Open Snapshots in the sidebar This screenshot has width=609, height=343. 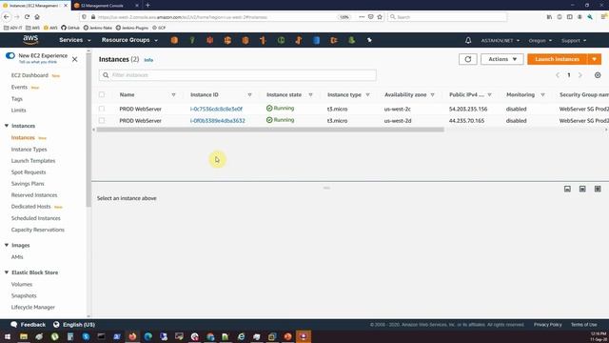click(24, 295)
